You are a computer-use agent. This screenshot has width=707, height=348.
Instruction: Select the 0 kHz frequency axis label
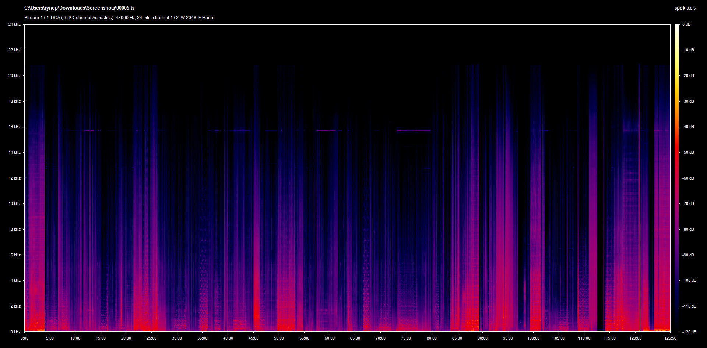[15, 332]
